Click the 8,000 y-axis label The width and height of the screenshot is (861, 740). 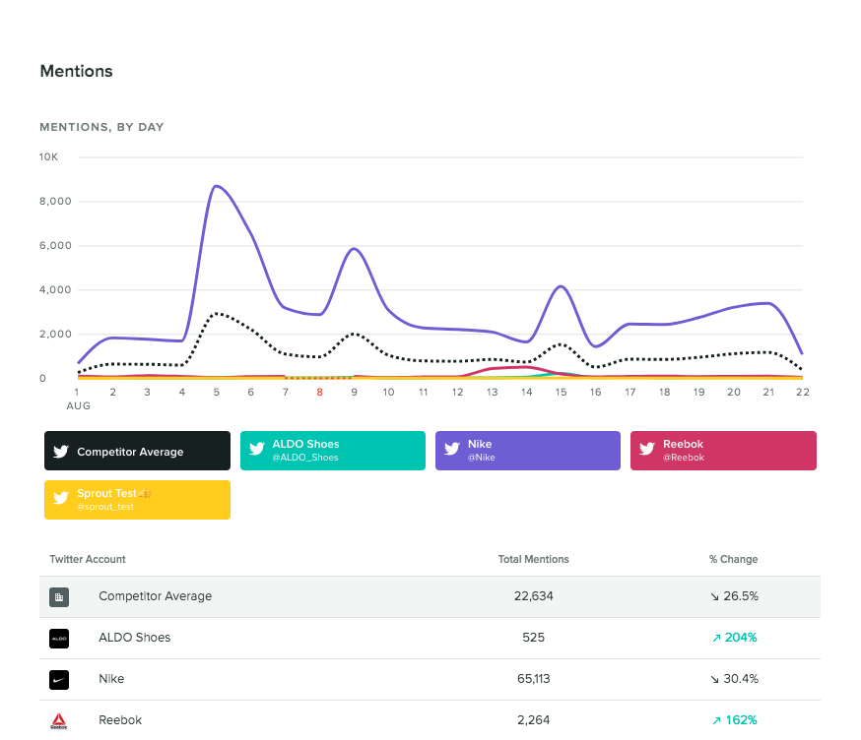point(55,202)
